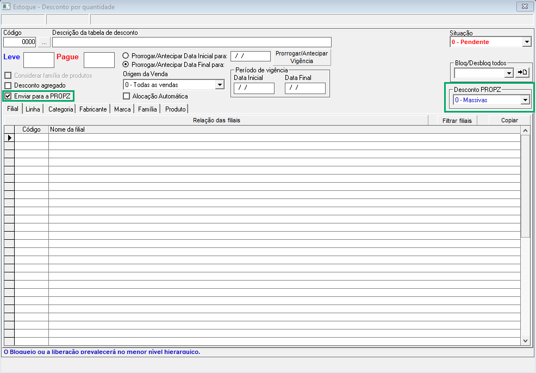Viewport: 536px width, 373px height.
Task: Select the Família tab
Action: pos(147,109)
